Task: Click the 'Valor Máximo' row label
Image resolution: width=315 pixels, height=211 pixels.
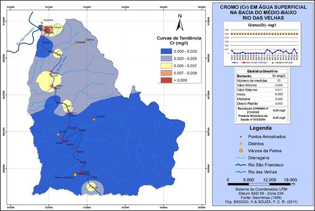Action: 247,90
